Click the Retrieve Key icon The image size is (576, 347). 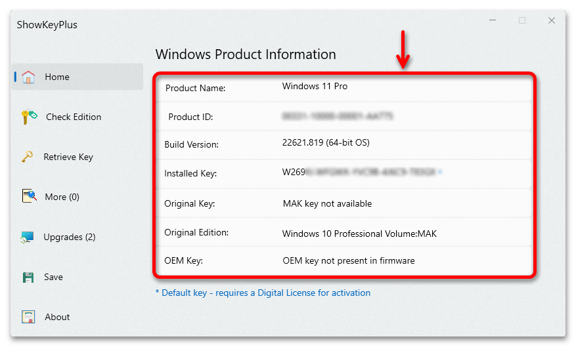(28, 157)
